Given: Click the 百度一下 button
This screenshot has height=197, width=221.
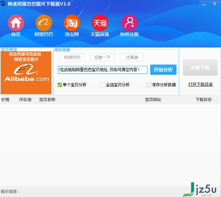Looking at the screenshot, I should coord(102,57).
